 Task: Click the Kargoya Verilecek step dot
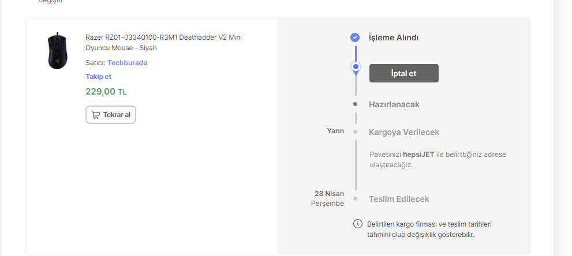(356, 131)
